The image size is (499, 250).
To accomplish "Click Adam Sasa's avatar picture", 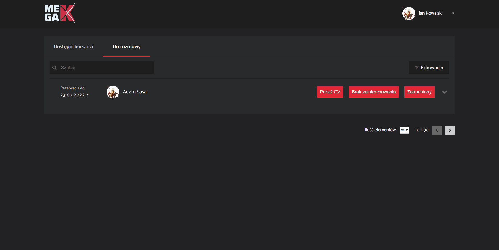I will 113,92.
